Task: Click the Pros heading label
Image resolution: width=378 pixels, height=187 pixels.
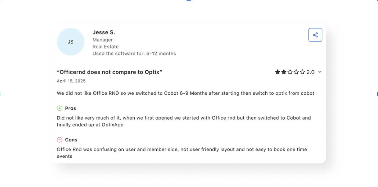Action: pos(71,108)
